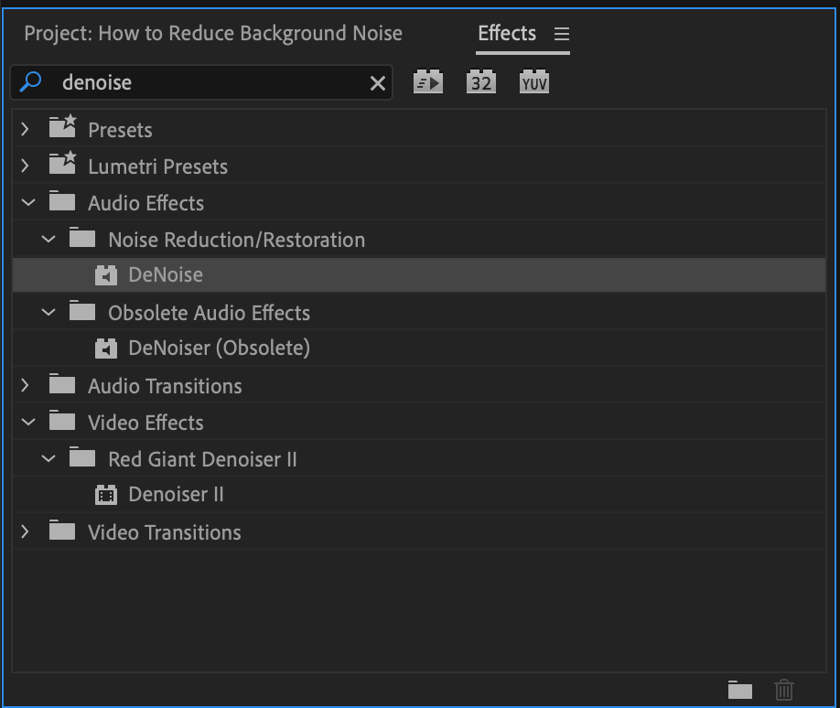The height and width of the screenshot is (708, 840).
Task: Click the Red Giant Denoiser II folder
Action: [x=201, y=459]
